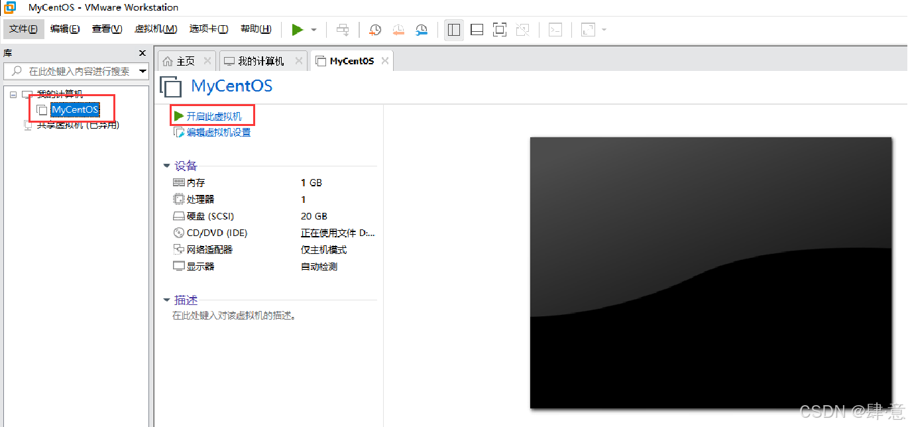Switch to the MyCentOS tab
This screenshot has width=908, height=427.
(352, 61)
